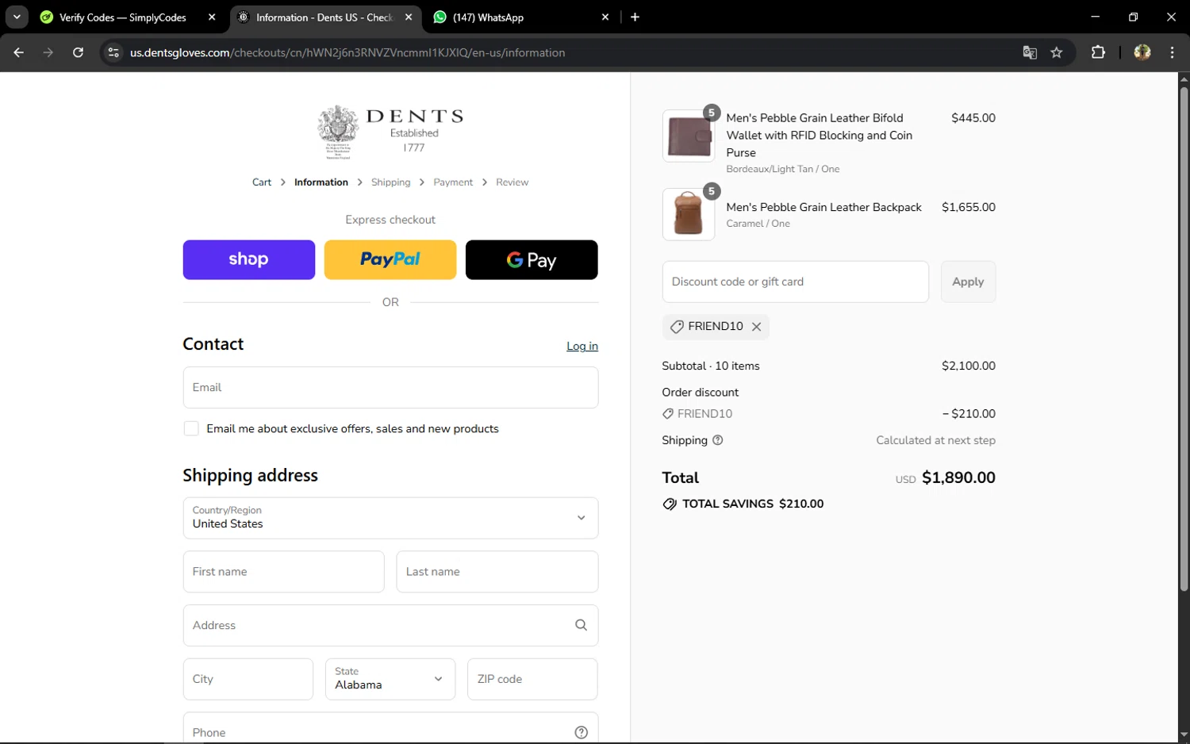The height and width of the screenshot is (744, 1190).
Task: Click the leather backpack product thumbnail
Action: pos(689,214)
